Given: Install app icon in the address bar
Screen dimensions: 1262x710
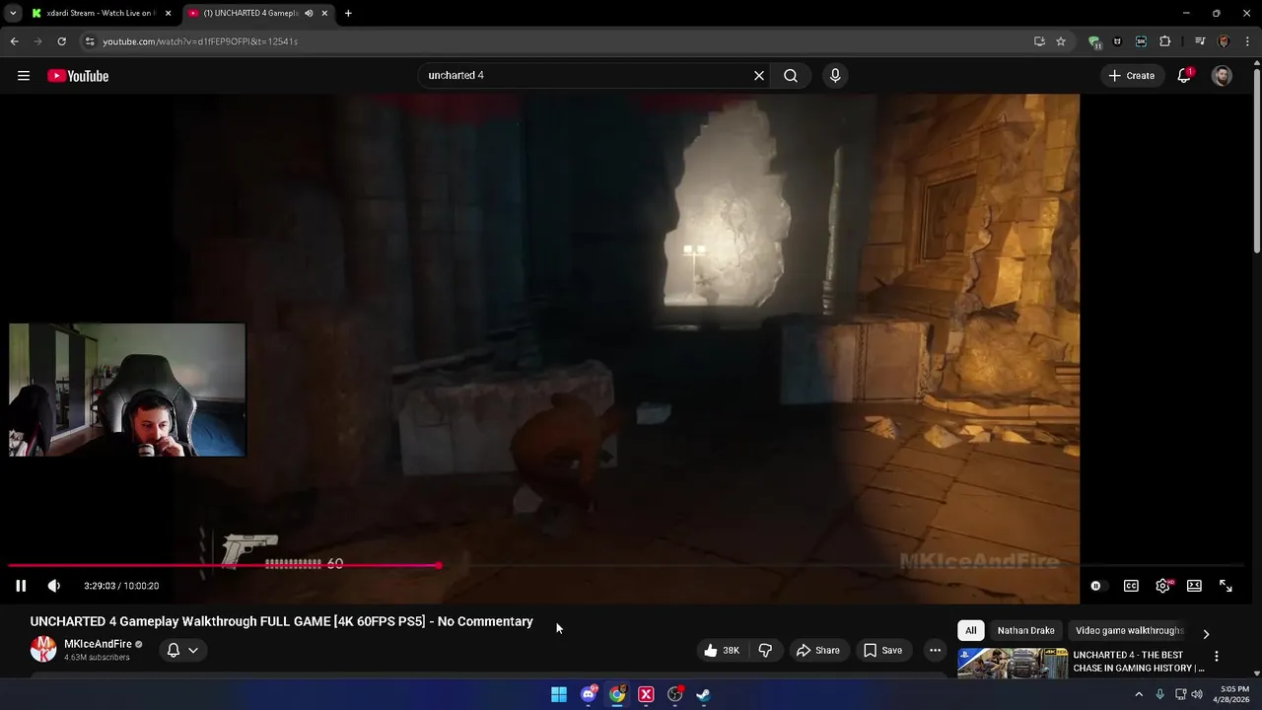Looking at the screenshot, I should (1039, 41).
